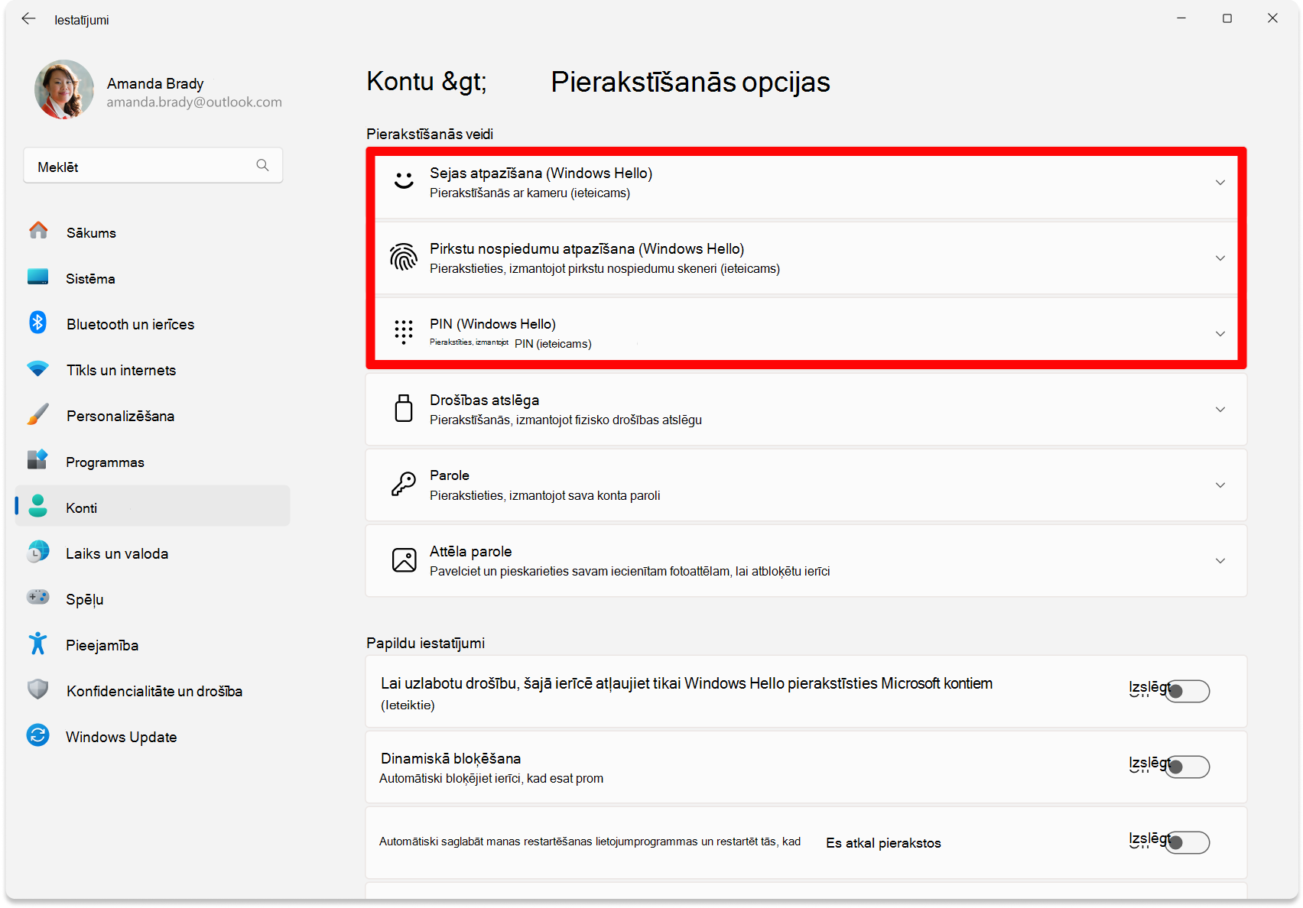Viewport: 1303px width, 908px height.
Task: Select Programmas in sidebar
Action: coord(153,462)
